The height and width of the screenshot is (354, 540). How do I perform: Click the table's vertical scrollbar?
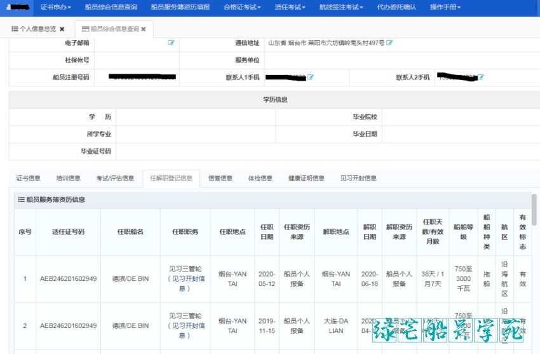coord(534,209)
